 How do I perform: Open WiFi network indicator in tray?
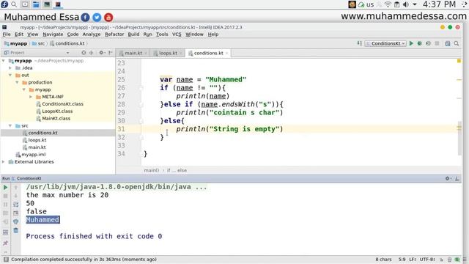[388, 4]
